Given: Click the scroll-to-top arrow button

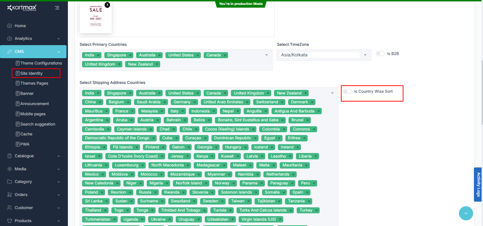Looking at the screenshot, I should [x=466, y=213].
